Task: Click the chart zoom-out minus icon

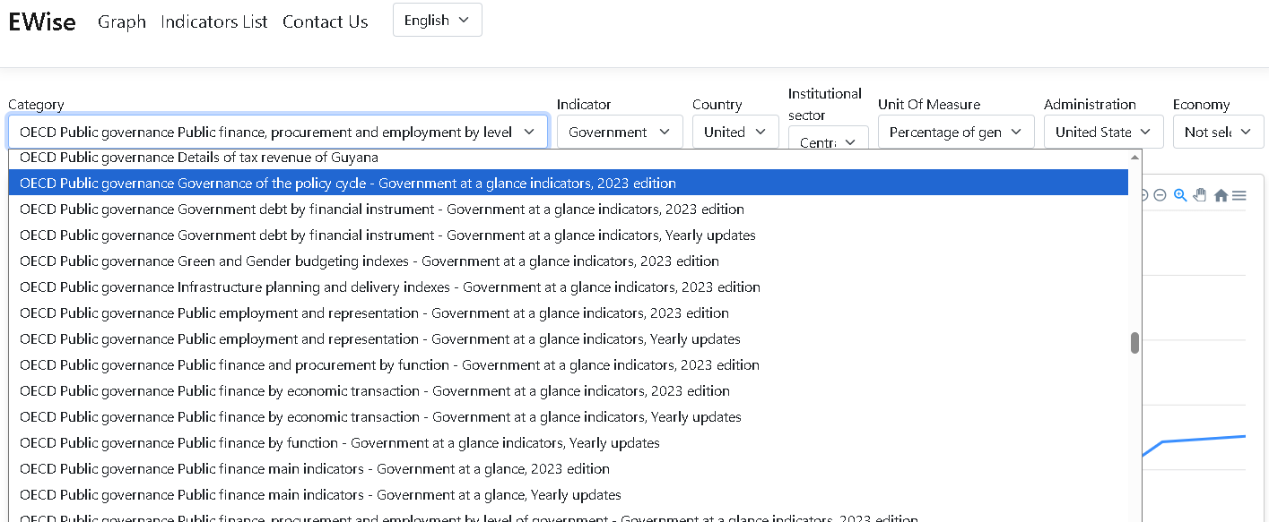Action: click(1160, 195)
